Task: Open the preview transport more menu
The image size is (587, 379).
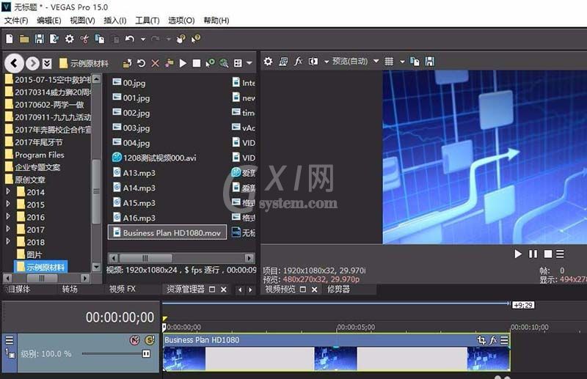Action: tap(560, 254)
